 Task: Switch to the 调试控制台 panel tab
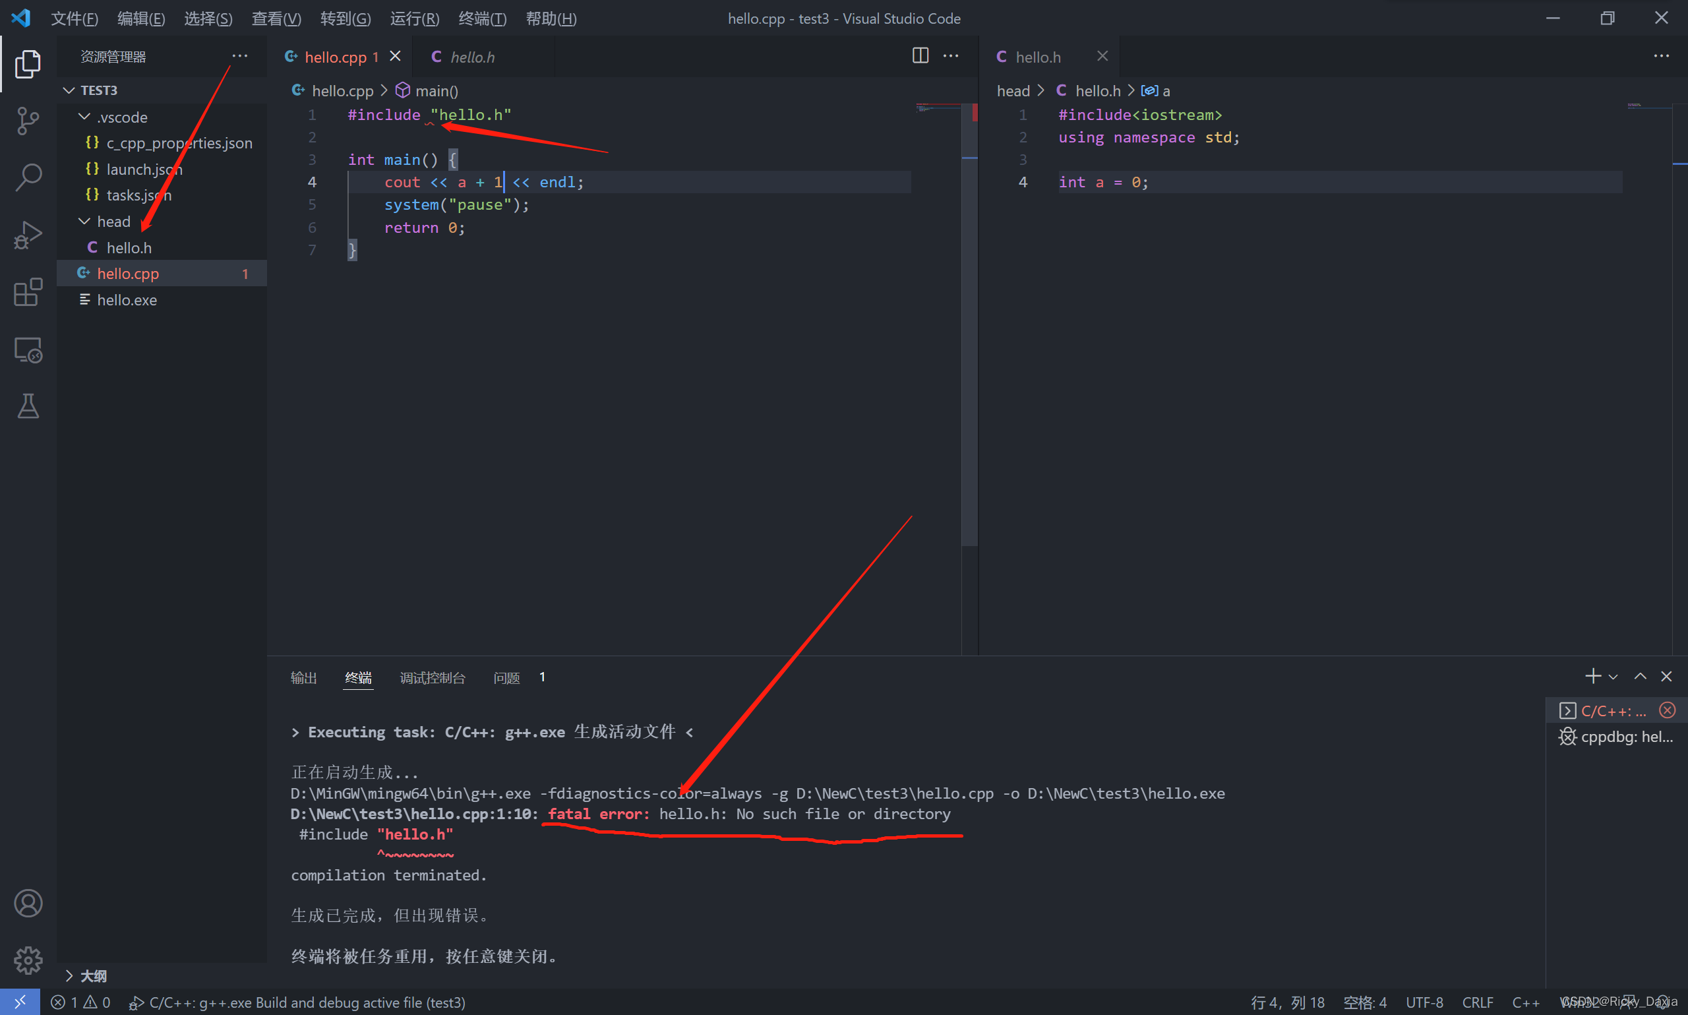click(432, 678)
